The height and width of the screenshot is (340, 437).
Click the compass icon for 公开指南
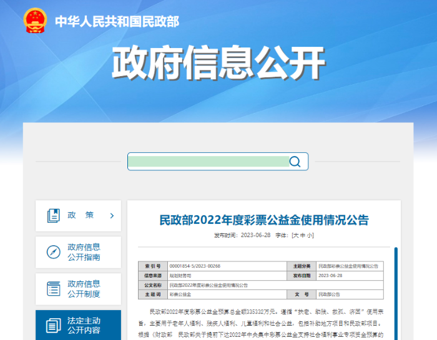[x=53, y=252]
